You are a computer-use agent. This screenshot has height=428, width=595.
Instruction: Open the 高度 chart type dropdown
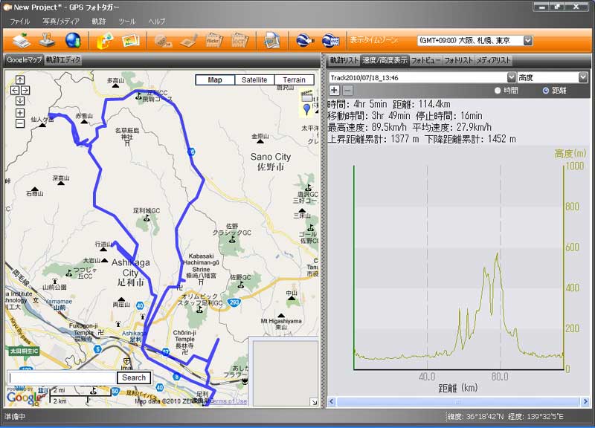(583, 77)
